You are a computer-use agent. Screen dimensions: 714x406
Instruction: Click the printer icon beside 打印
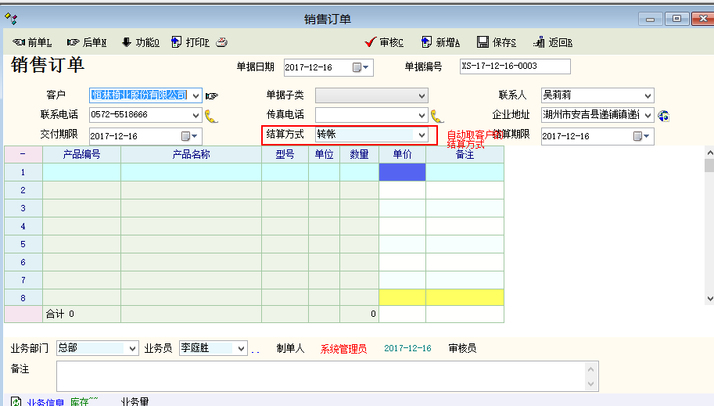[x=222, y=42]
